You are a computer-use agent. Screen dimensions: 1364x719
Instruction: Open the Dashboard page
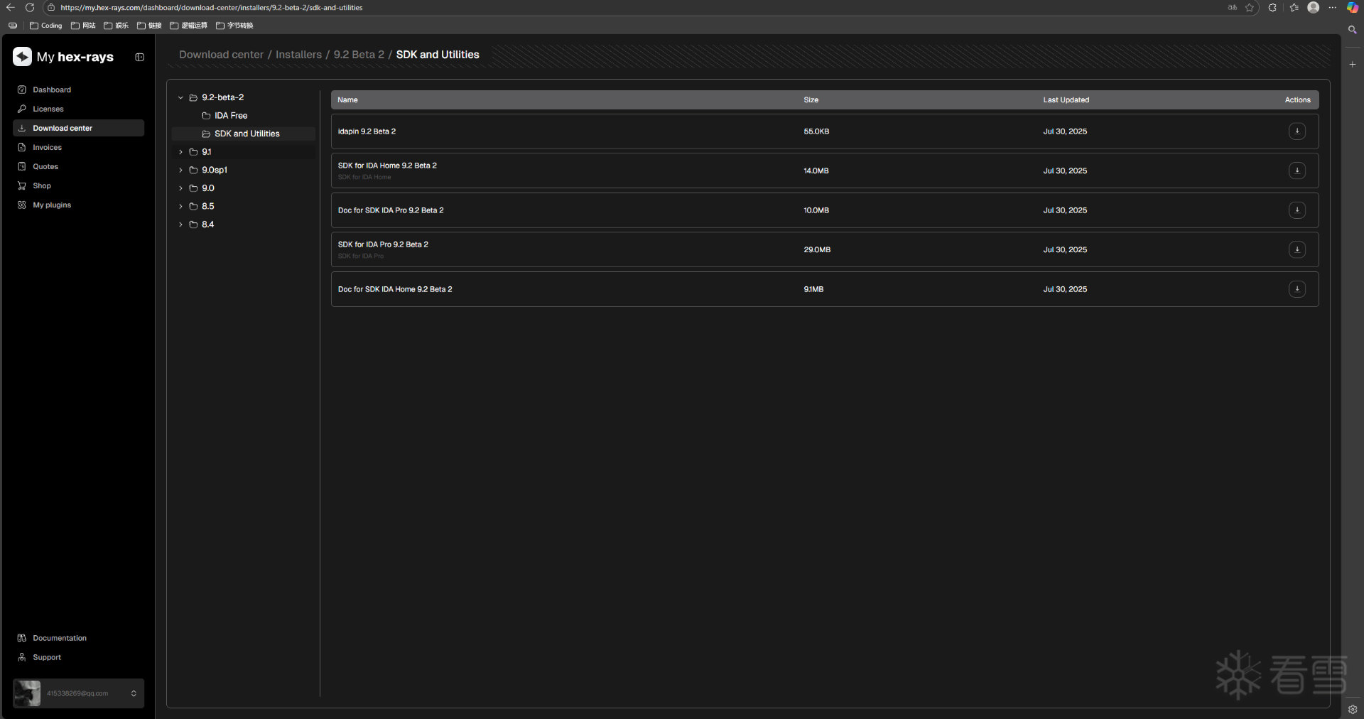(52, 90)
